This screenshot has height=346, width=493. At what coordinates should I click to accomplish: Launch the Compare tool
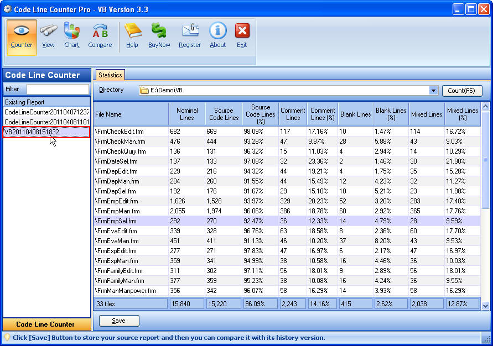(100, 36)
